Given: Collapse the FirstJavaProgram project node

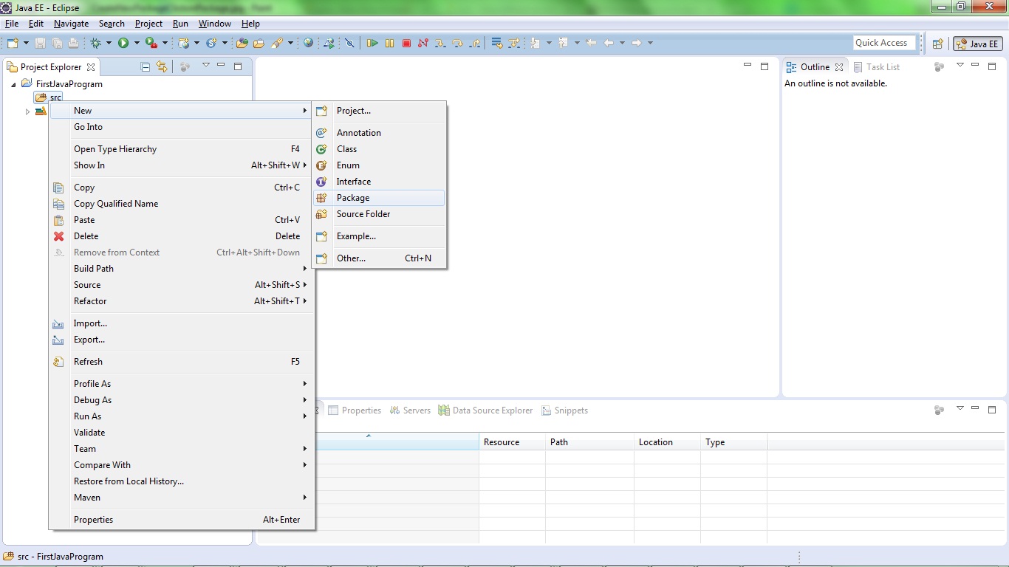Looking at the screenshot, I should 14,84.
